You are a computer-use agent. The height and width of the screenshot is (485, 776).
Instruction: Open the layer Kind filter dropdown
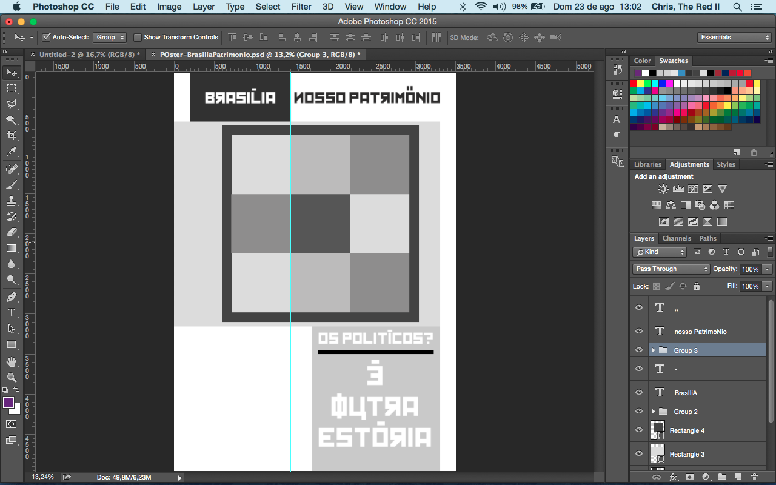point(660,252)
